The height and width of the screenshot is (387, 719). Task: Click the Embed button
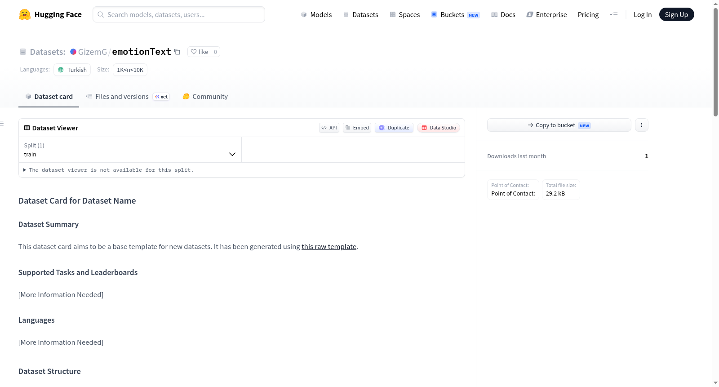(357, 128)
